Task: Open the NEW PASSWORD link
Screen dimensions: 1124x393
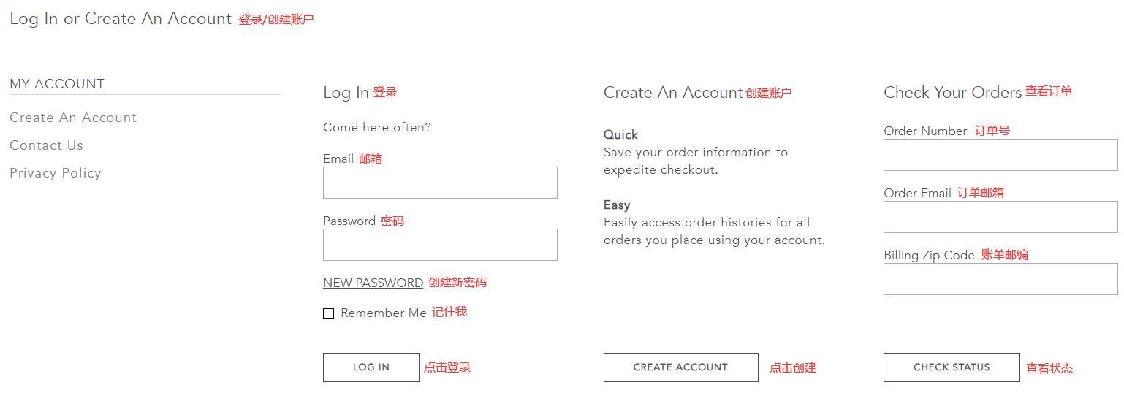Action: pos(373,283)
